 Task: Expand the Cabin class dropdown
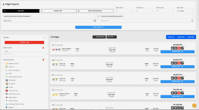click(x=185, y=11)
